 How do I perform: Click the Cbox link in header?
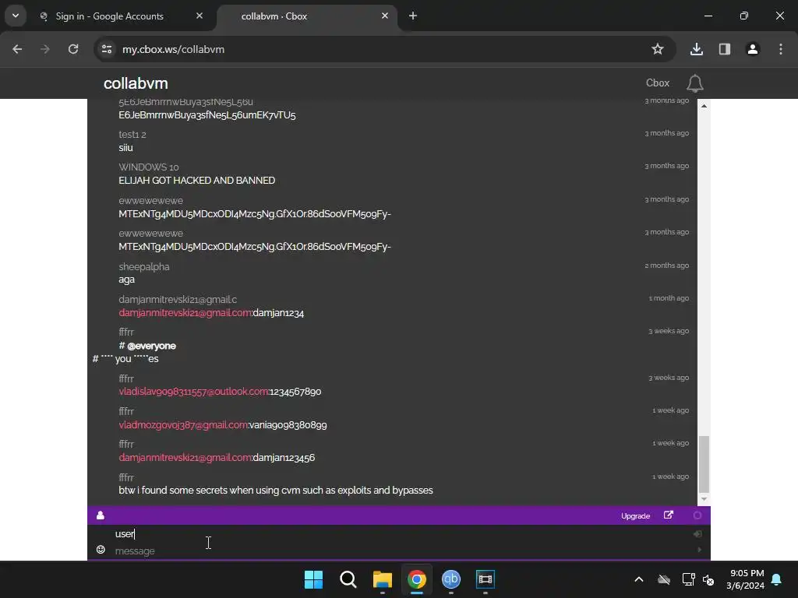tap(658, 83)
